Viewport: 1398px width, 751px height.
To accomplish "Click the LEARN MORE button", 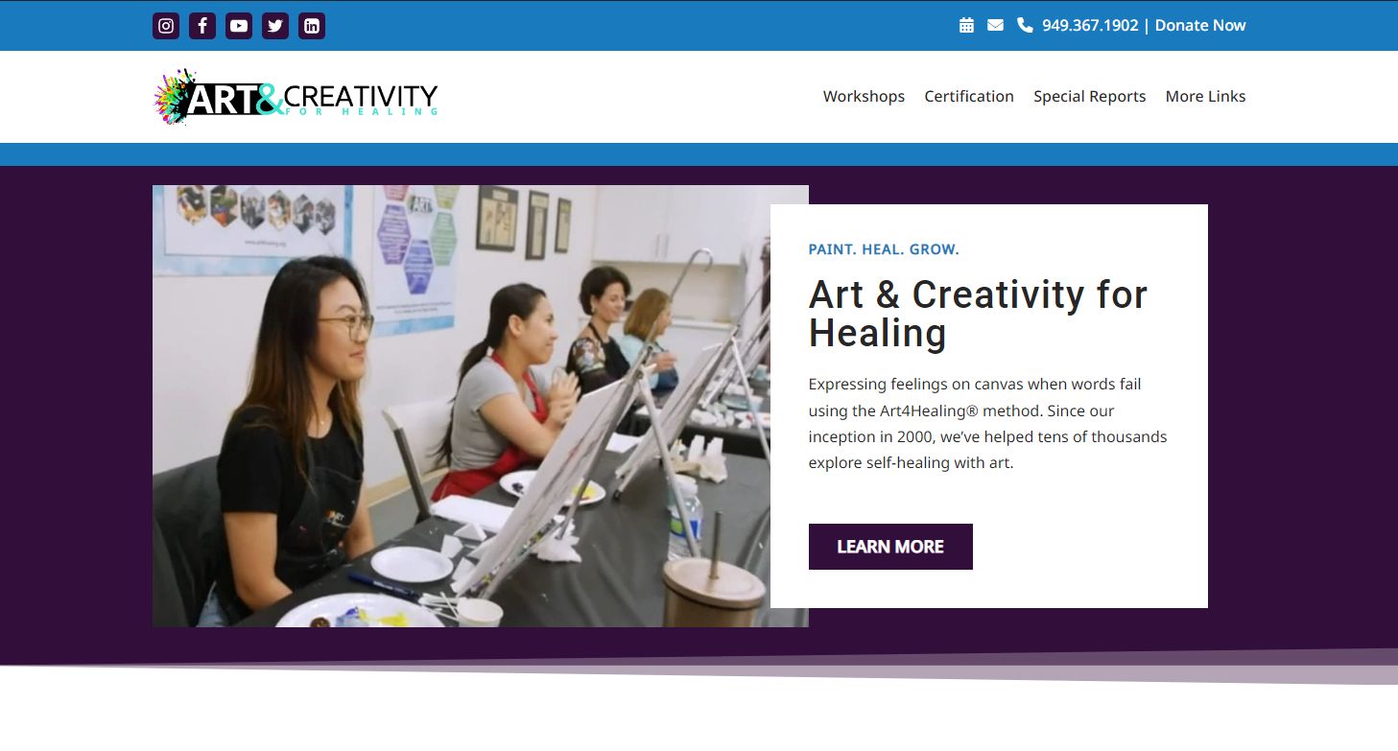I will click(890, 547).
